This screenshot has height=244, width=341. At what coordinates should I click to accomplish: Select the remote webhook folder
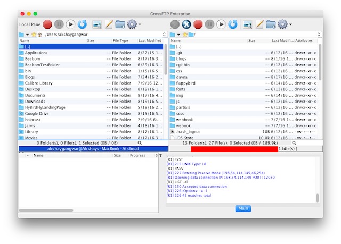click(243, 120)
